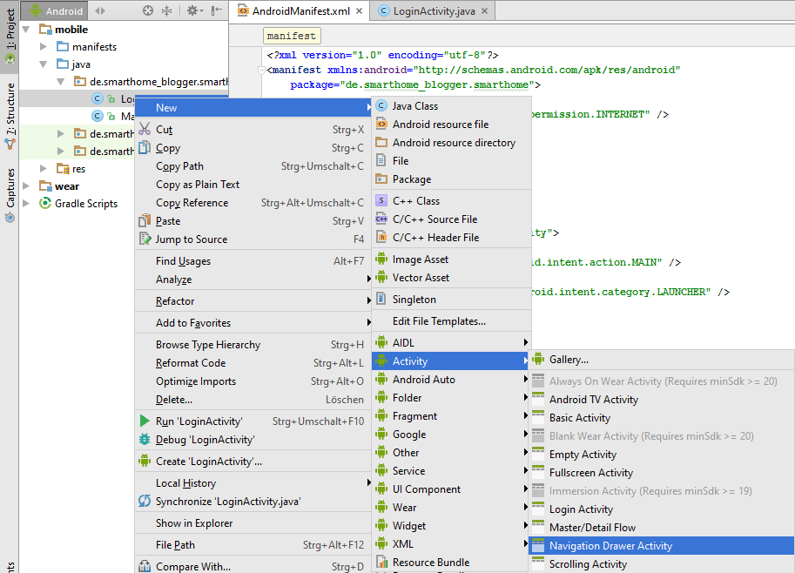The width and height of the screenshot is (795, 573).
Task: Open the Service submenu
Action: click(451, 470)
